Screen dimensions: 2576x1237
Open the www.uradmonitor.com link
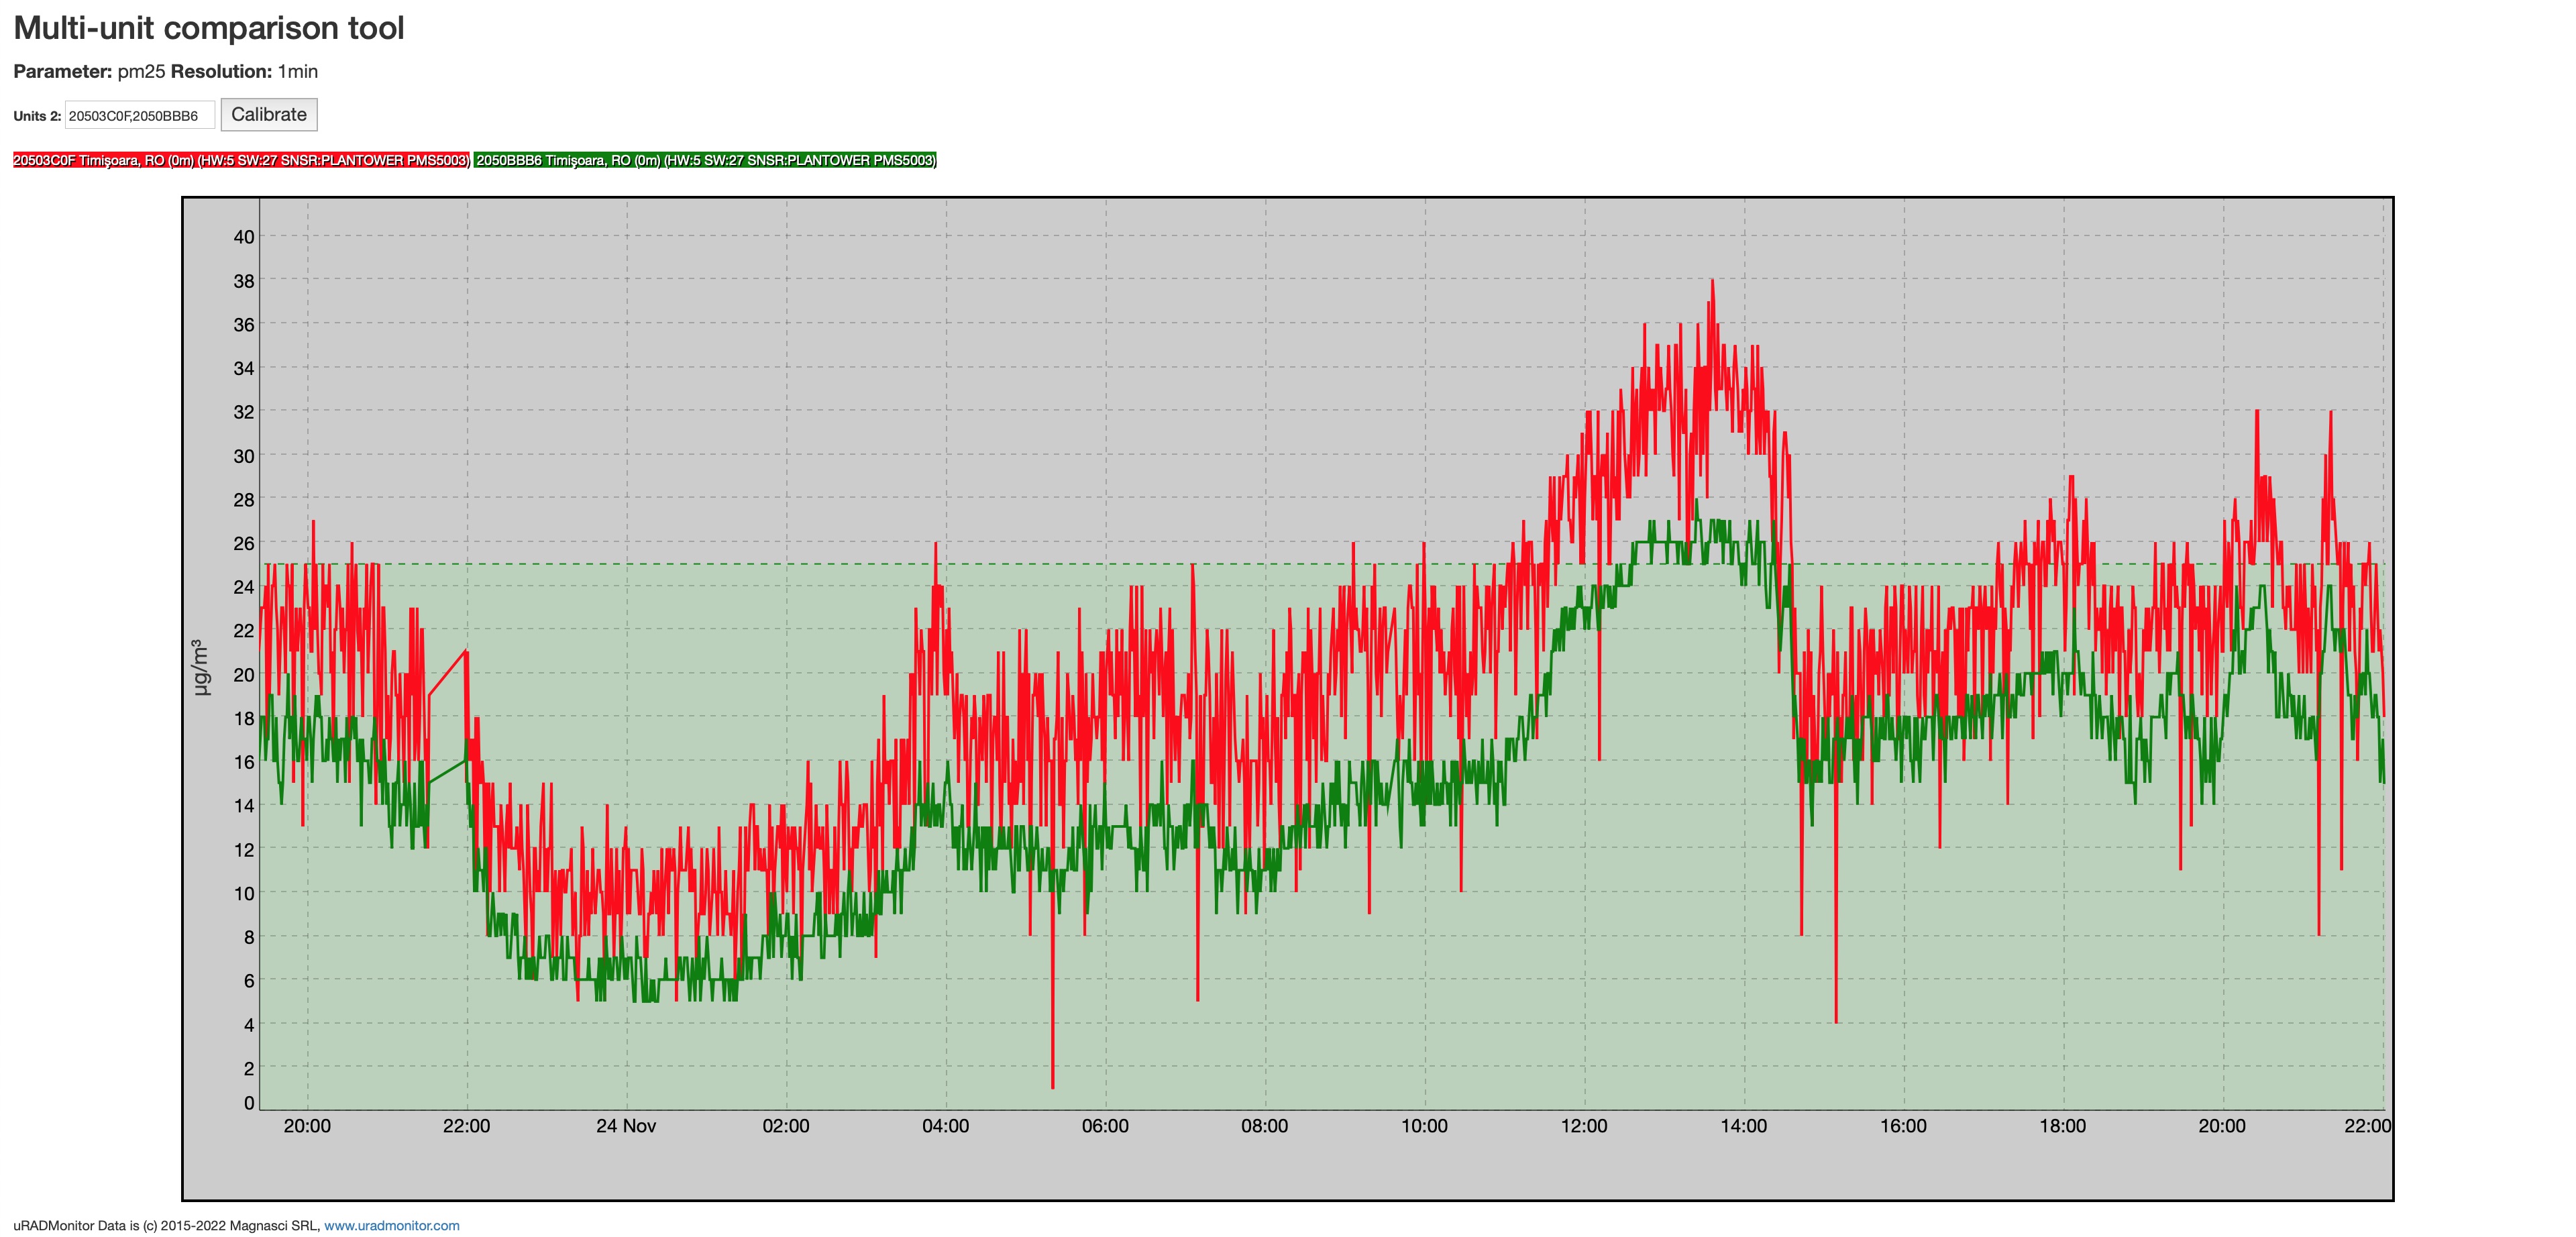(391, 1225)
